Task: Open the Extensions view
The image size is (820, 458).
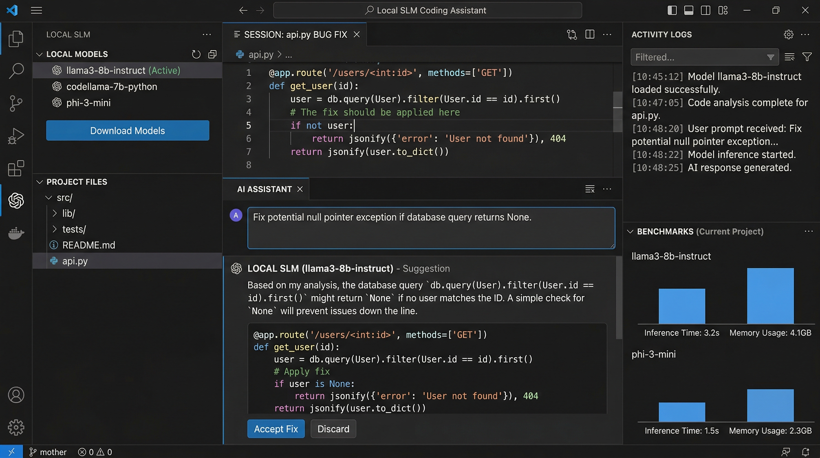Action: 15,168
